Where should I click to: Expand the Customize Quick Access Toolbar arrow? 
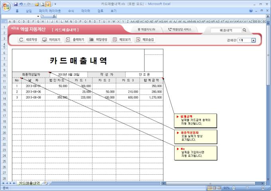click(x=55, y=4)
